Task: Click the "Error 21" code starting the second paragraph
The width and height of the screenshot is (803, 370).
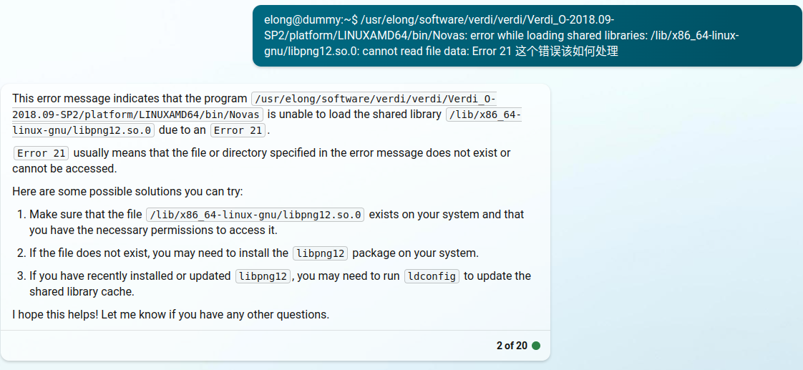Action: pyautogui.click(x=42, y=153)
